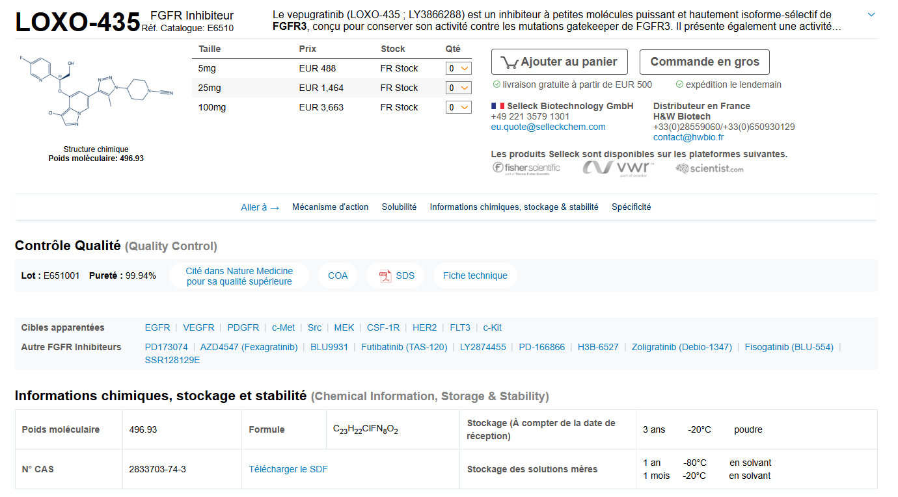Open Src related target link
This screenshot has height=497, width=898.
(x=315, y=328)
